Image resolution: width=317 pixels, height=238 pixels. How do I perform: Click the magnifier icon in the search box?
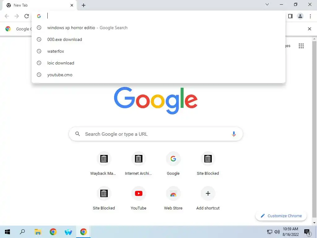point(78,134)
